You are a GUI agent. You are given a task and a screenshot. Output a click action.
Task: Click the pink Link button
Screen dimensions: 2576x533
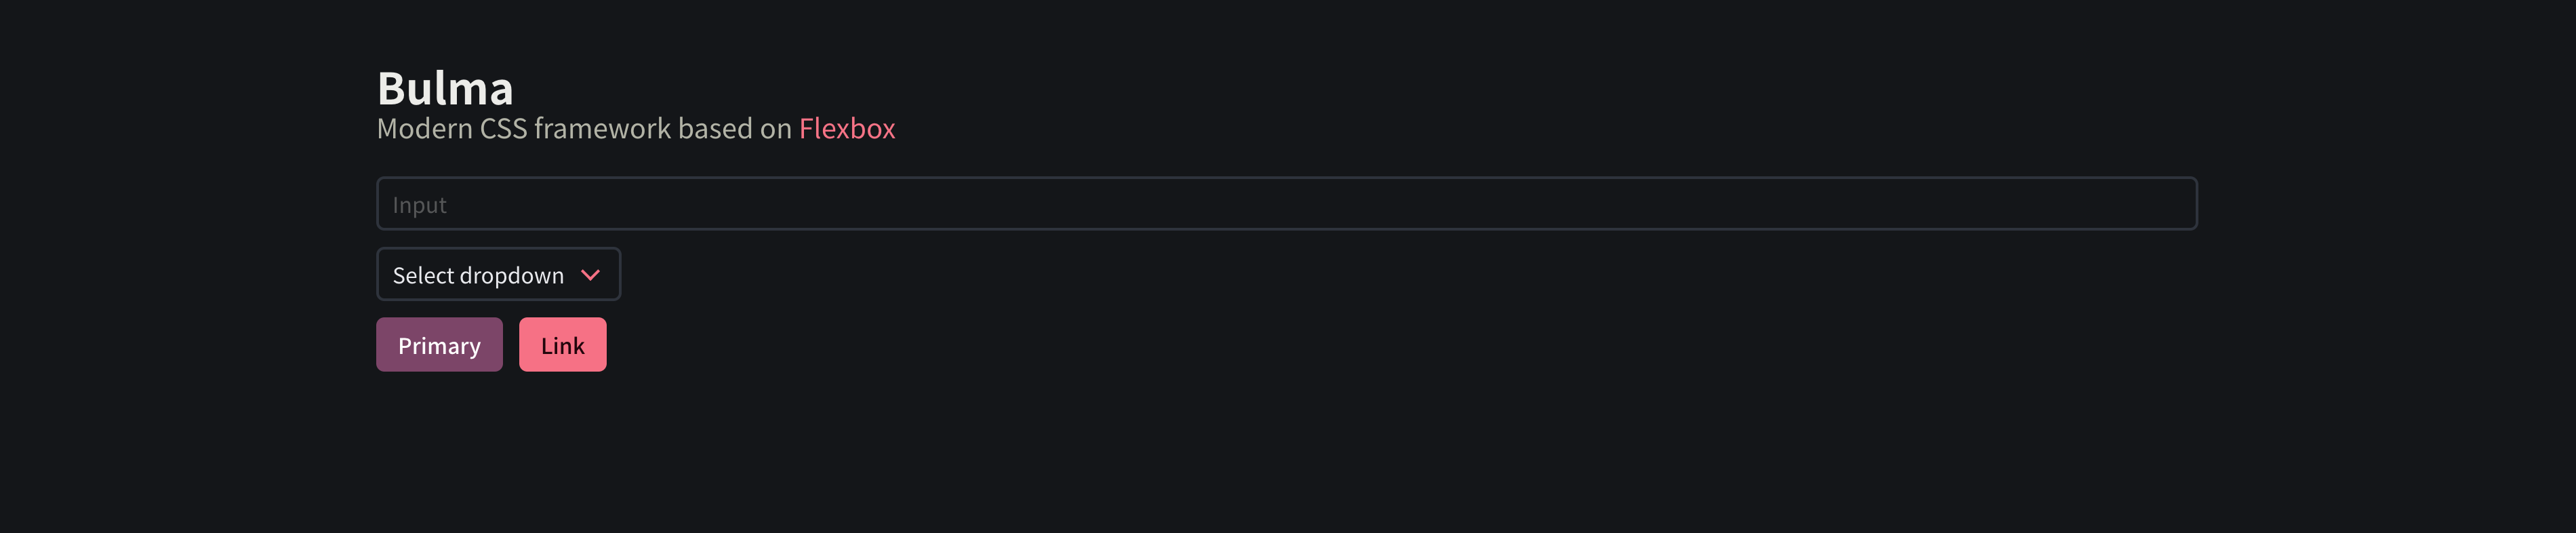[x=562, y=344]
